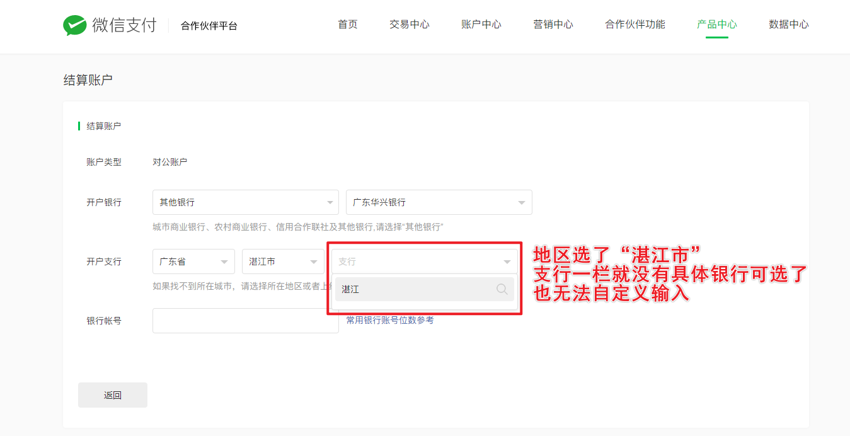
Task: Click the search magnifier in branch search box
Action: [x=502, y=289]
